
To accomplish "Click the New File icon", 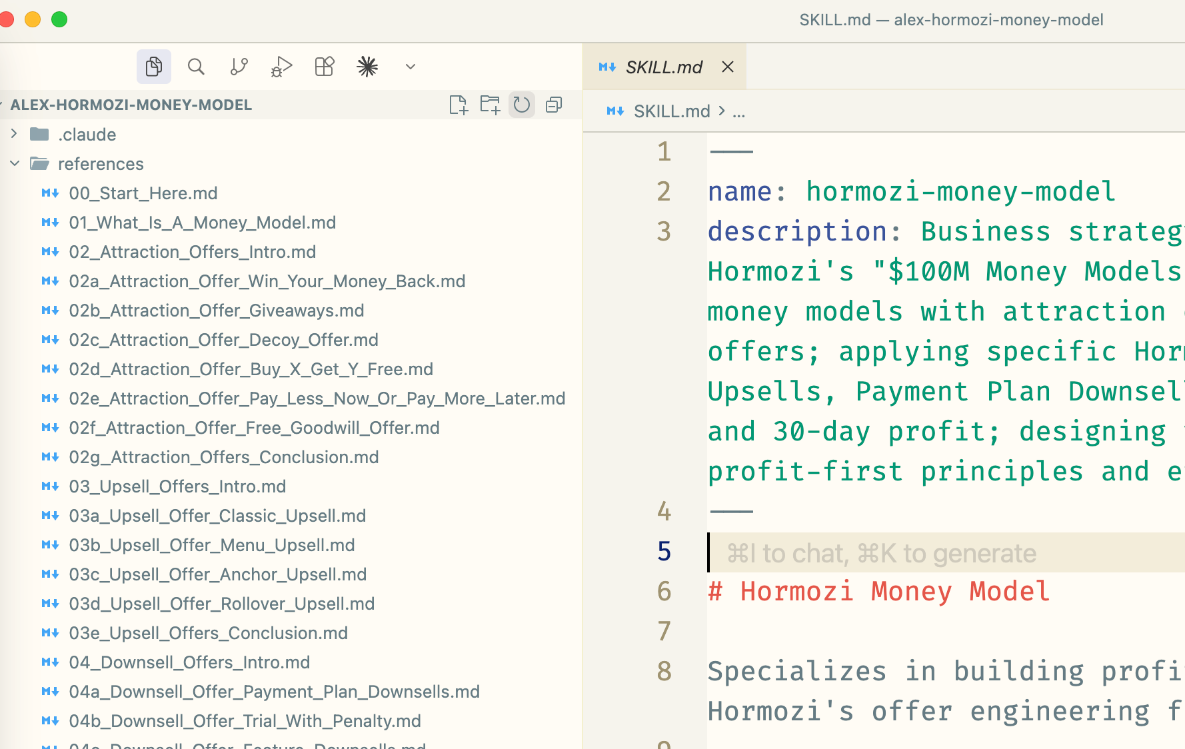I will click(459, 105).
